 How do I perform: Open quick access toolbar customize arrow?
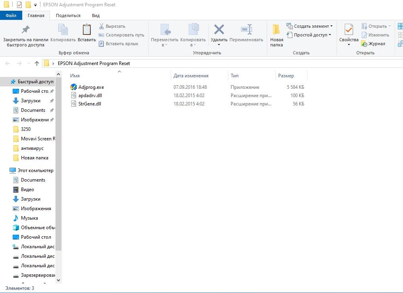(x=35, y=5)
